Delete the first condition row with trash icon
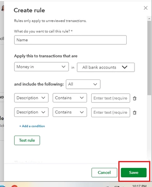 click(x=134, y=99)
